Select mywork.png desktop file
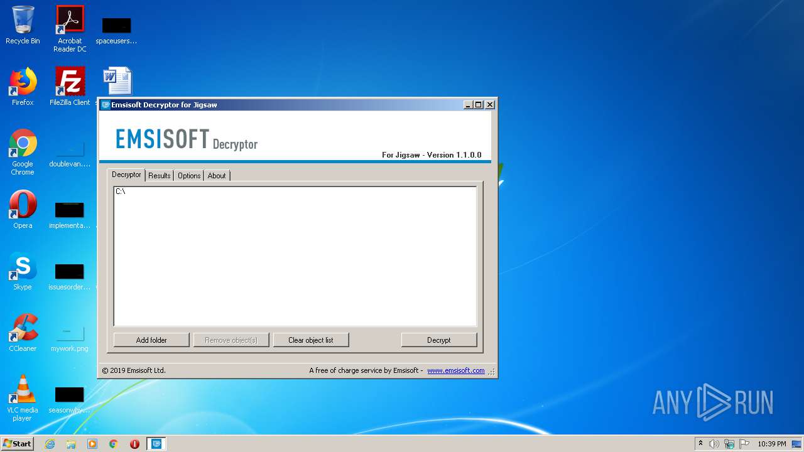Screen dimensions: 804x452 tap(70, 338)
